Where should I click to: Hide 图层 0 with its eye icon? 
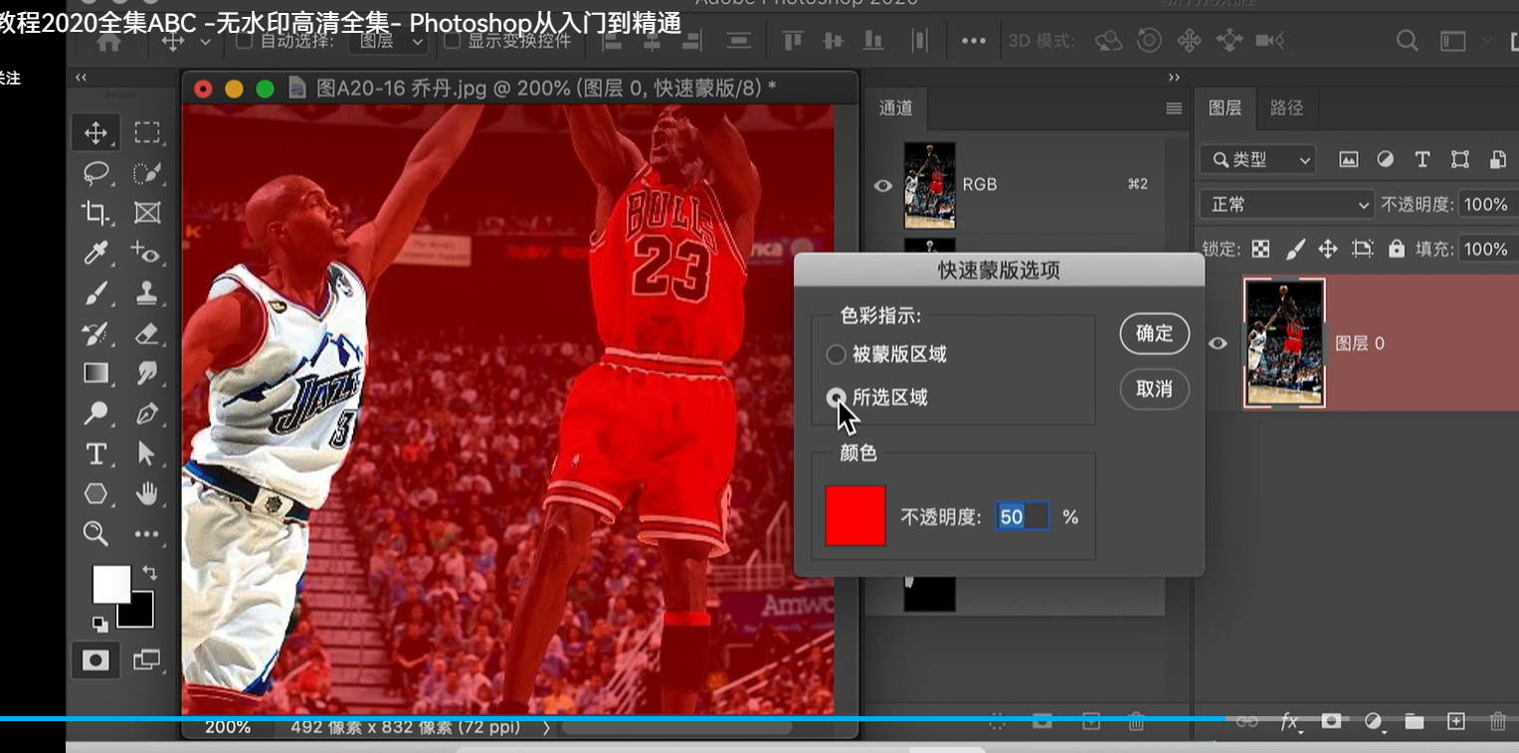[x=1218, y=343]
